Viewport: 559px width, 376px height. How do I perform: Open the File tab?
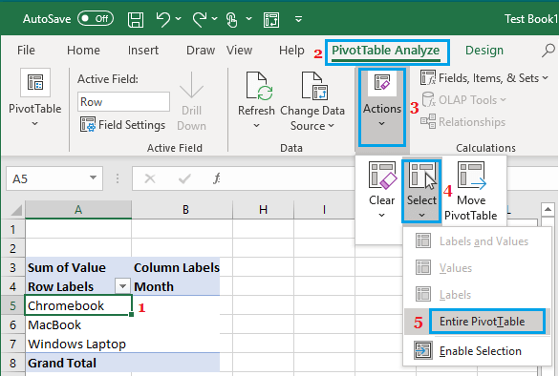26,51
